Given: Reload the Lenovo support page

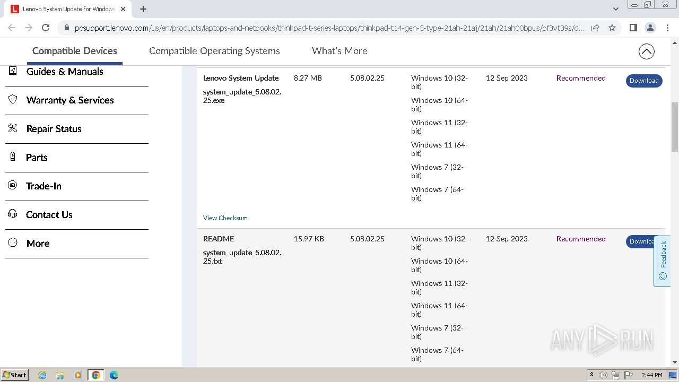Looking at the screenshot, I should click(x=46, y=28).
